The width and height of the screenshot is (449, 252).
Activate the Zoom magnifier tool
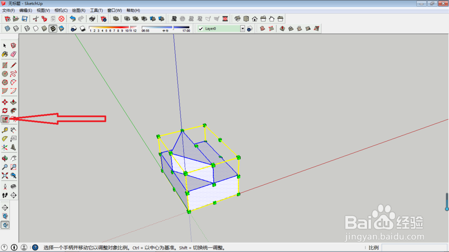[x=5, y=167]
